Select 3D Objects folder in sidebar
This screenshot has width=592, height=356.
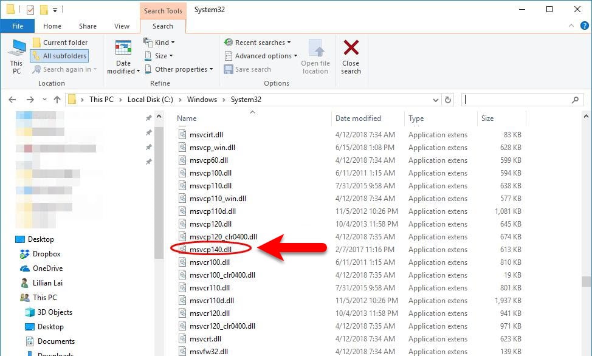click(x=55, y=312)
